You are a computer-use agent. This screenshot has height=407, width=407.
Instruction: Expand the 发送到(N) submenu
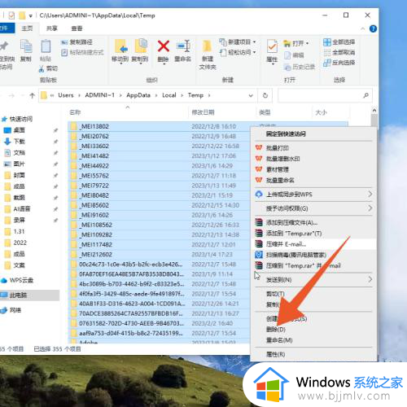click(x=370, y=279)
